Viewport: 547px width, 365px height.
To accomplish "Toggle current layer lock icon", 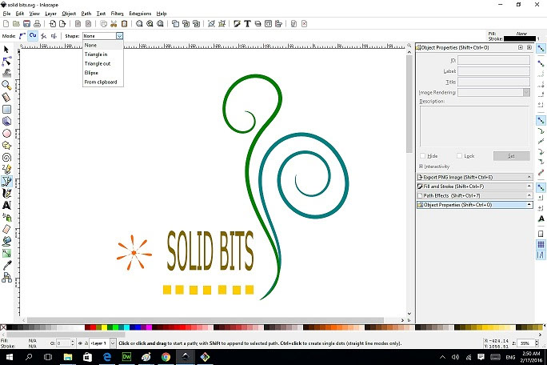I will tap(86, 343).
